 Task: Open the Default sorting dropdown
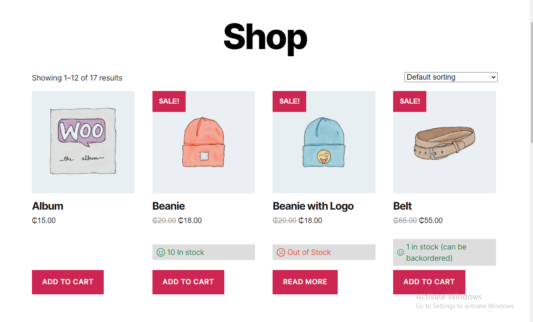point(451,77)
